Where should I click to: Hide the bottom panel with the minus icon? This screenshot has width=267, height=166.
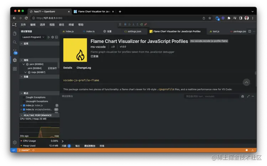click(x=253, y=96)
